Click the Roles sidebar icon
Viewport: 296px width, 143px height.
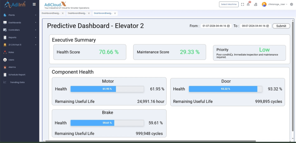[5, 52]
